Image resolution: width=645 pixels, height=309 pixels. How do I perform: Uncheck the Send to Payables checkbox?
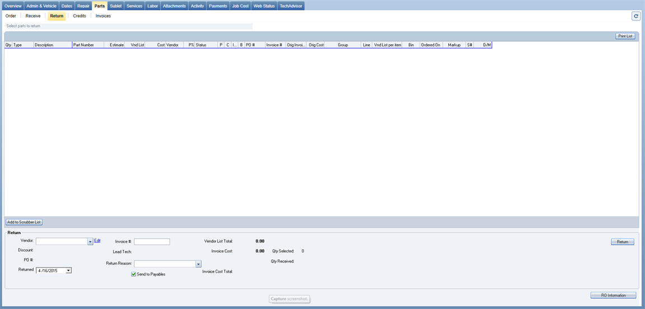(134, 274)
